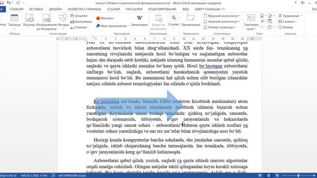Click the ruler's first-line indent marker
The width and height of the screenshot is (317, 178).
(x=93, y=38)
